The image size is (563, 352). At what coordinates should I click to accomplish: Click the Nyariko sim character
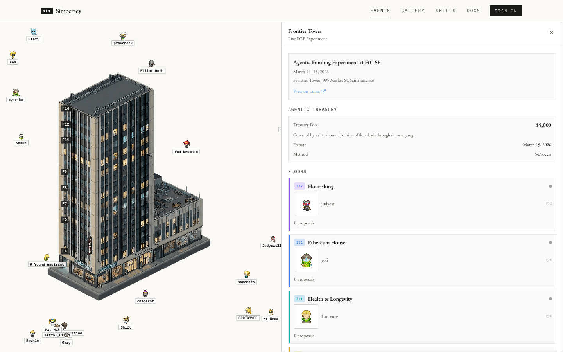coord(16,93)
